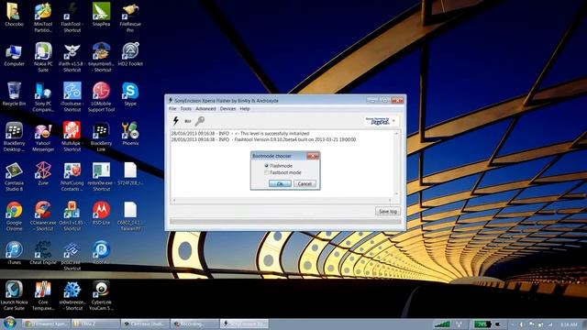The height and width of the screenshot is (330, 587).
Task: Click the BLU bootloader unlock toolbar icon
Action: point(187,121)
